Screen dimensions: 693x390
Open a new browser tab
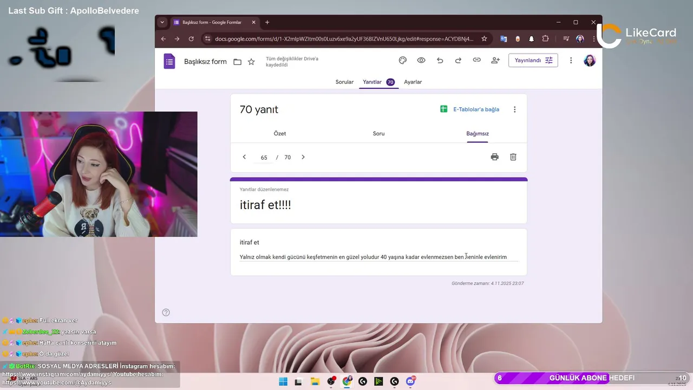click(267, 22)
